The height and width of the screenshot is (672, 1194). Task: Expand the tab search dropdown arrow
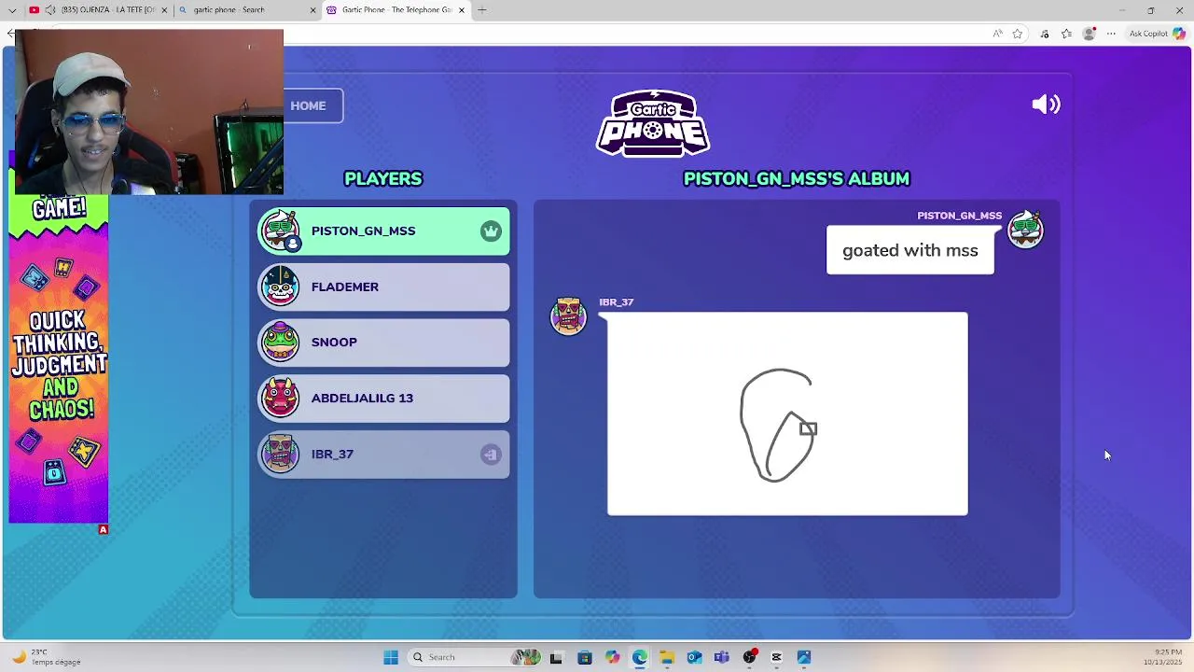(x=12, y=9)
